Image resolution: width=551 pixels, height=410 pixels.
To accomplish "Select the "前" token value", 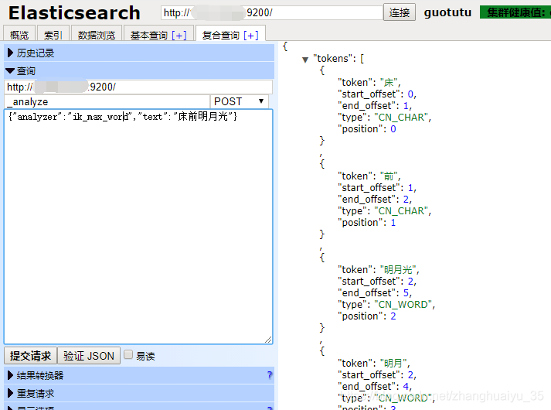I will [x=389, y=176].
